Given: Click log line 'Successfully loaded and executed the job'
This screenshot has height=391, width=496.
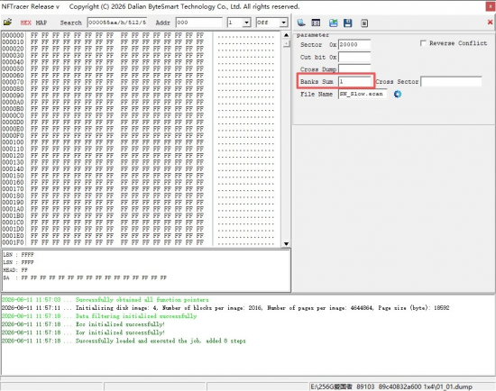Looking at the screenshot, I should click(x=124, y=341).
